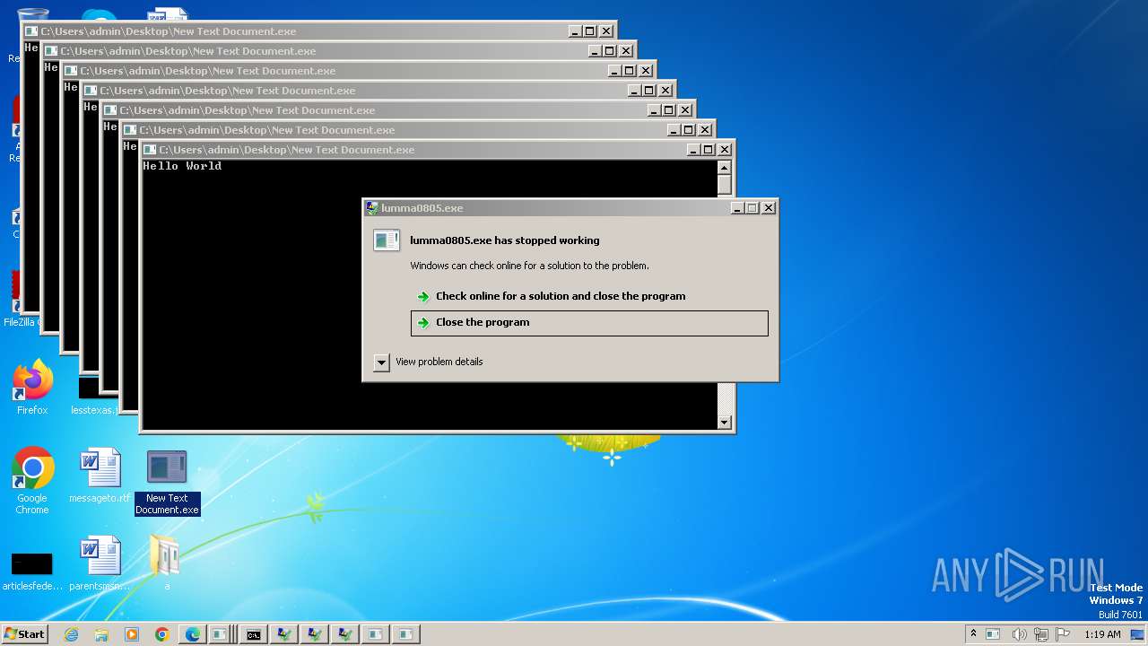Open Windows Explorer folder taskbar icon
1148x646 pixels.
(x=101, y=634)
